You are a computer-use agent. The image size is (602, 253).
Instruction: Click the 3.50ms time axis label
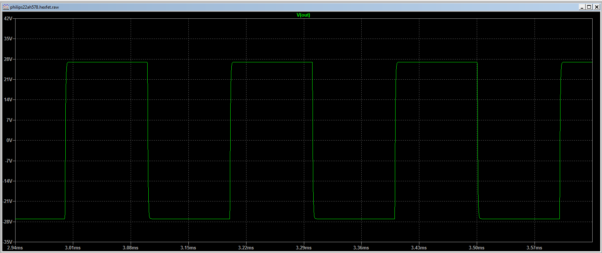[x=477, y=248]
